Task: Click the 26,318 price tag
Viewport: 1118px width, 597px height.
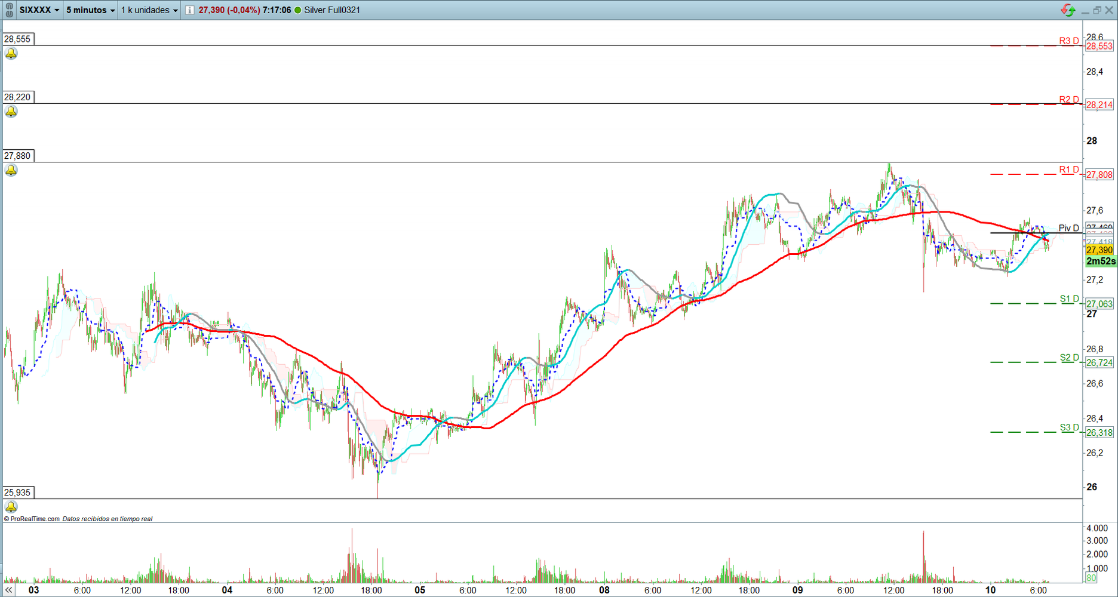Action: coord(1099,433)
